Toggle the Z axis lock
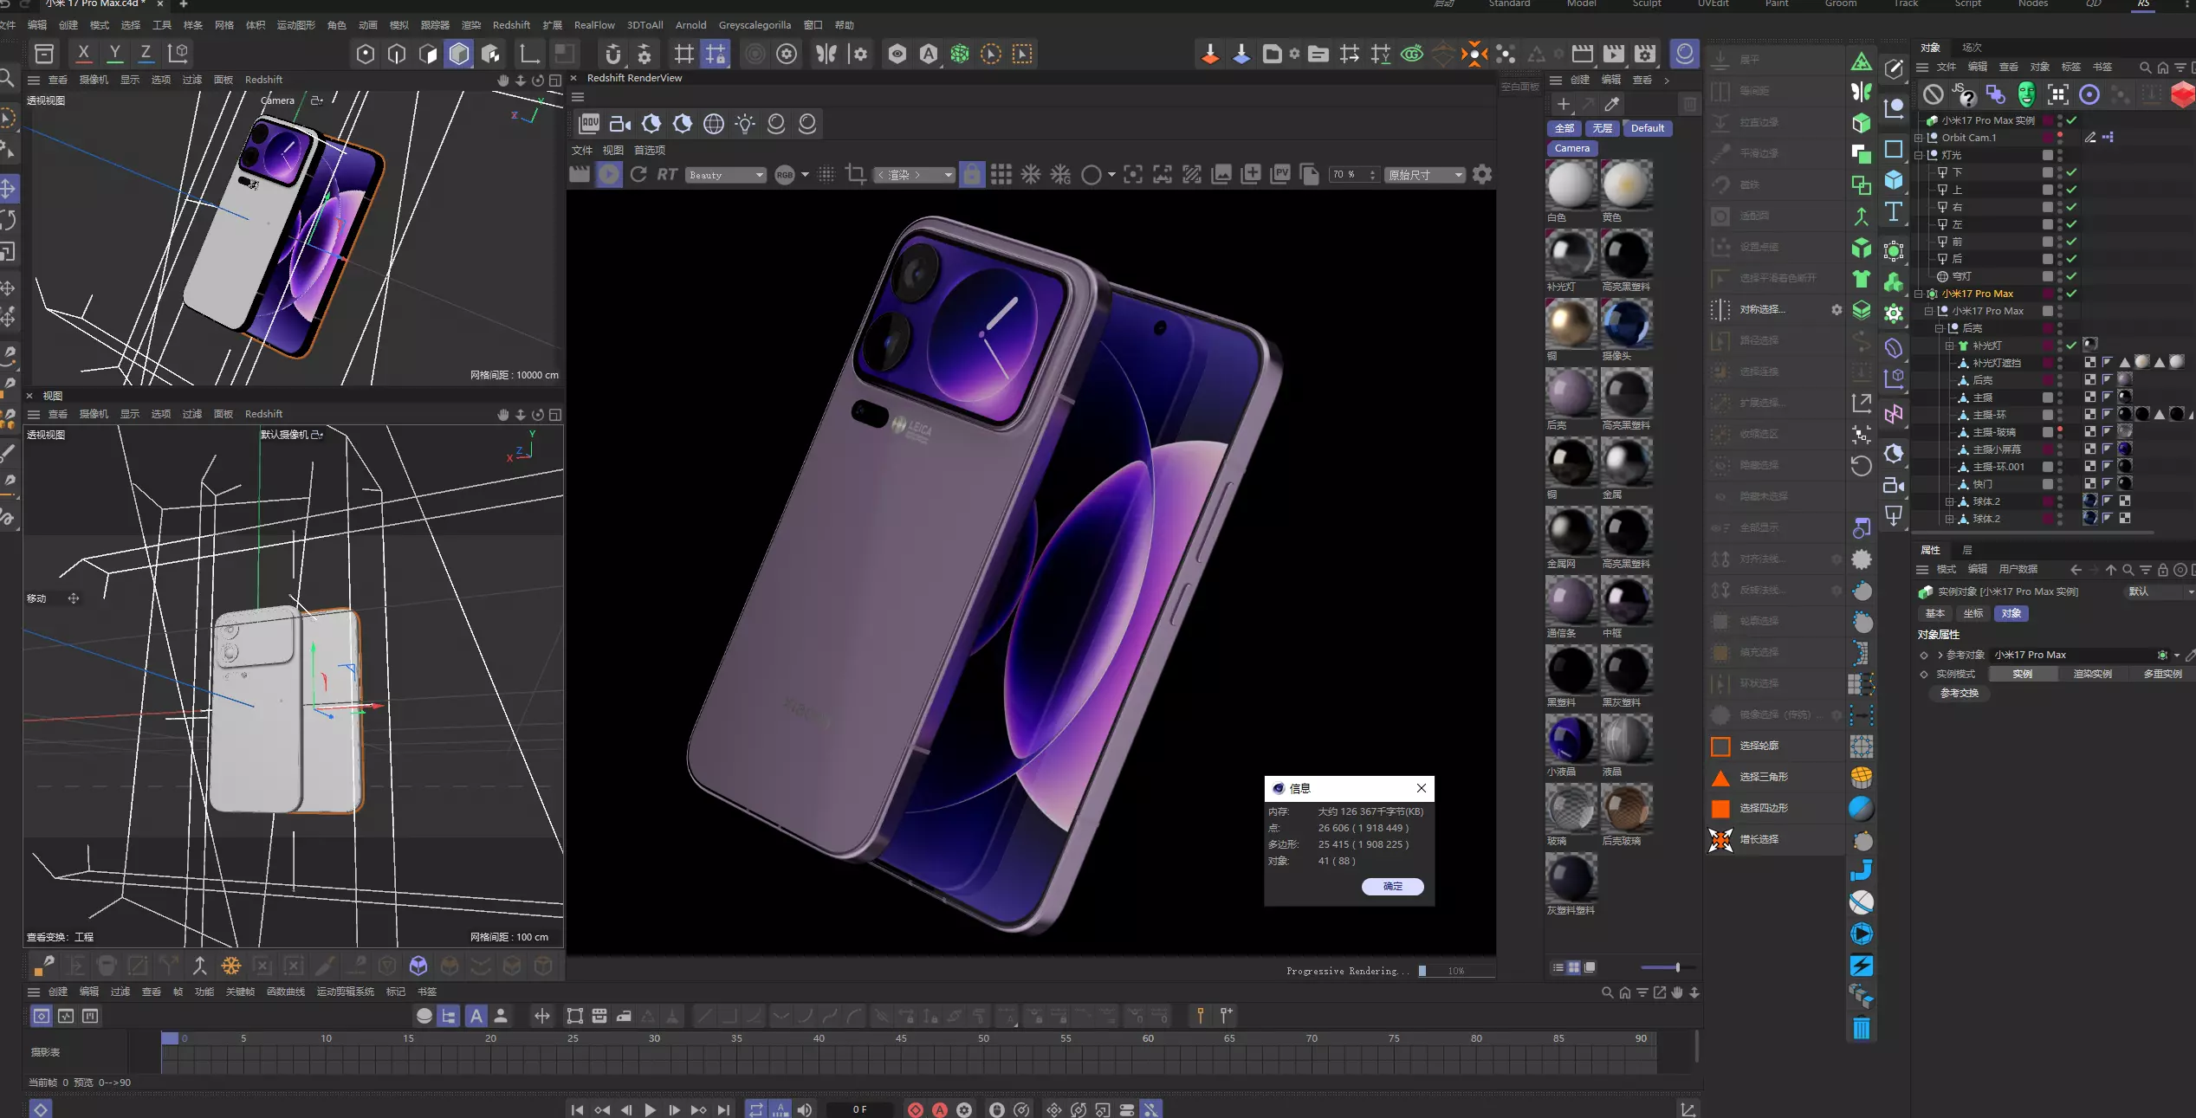This screenshot has height=1118, width=2196. coord(146,54)
